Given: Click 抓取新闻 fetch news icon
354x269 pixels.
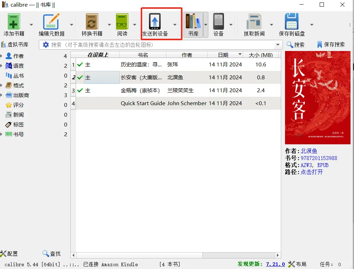Looking at the screenshot, I should coord(254,22).
